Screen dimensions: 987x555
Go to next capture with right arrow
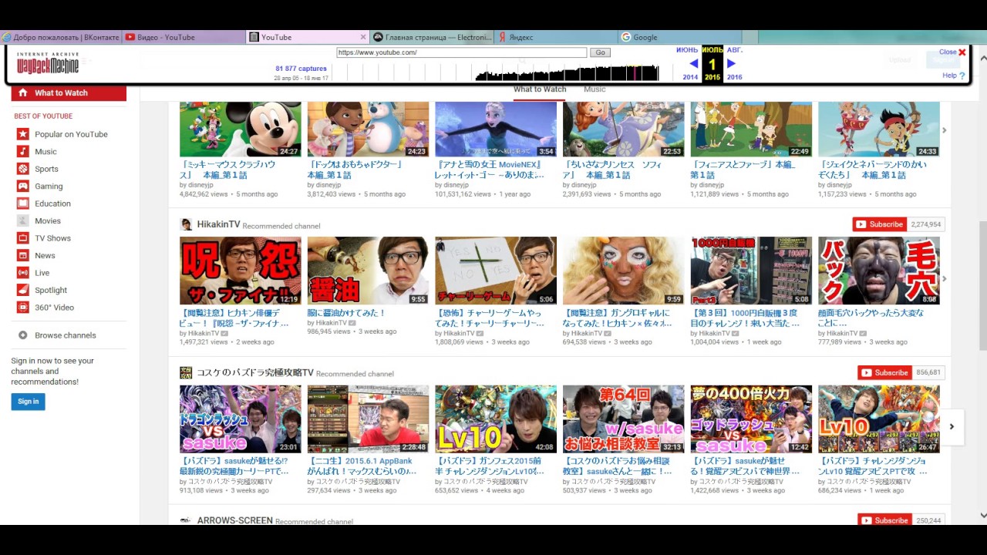[x=731, y=64]
